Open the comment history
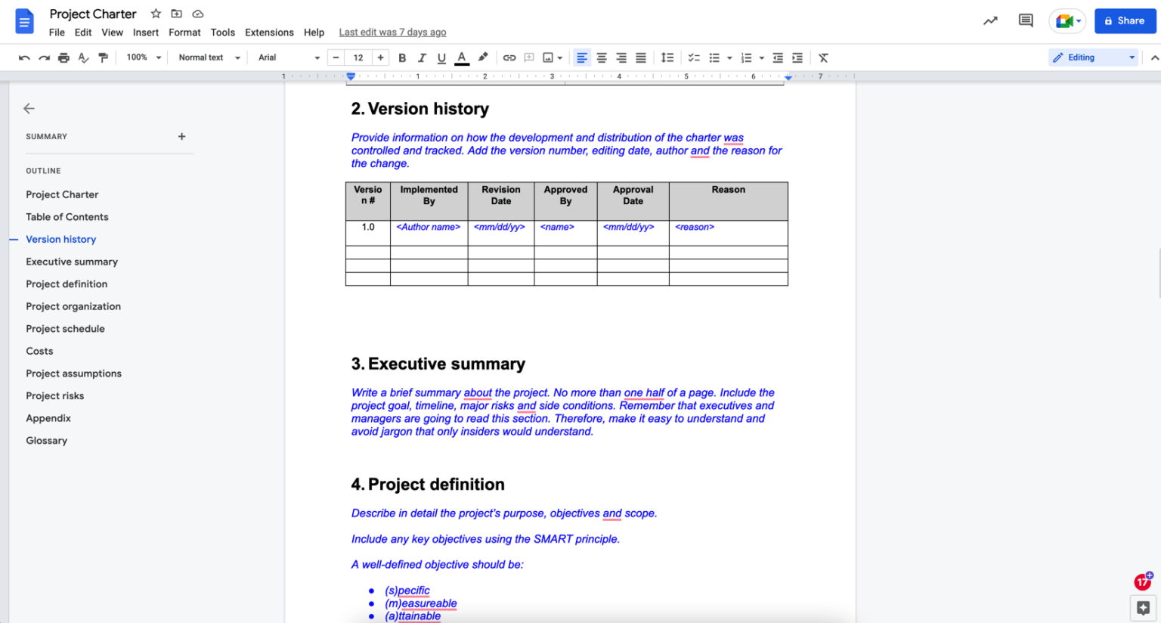The height and width of the screenshot is (623, 1161). (x=1025, y=21)
